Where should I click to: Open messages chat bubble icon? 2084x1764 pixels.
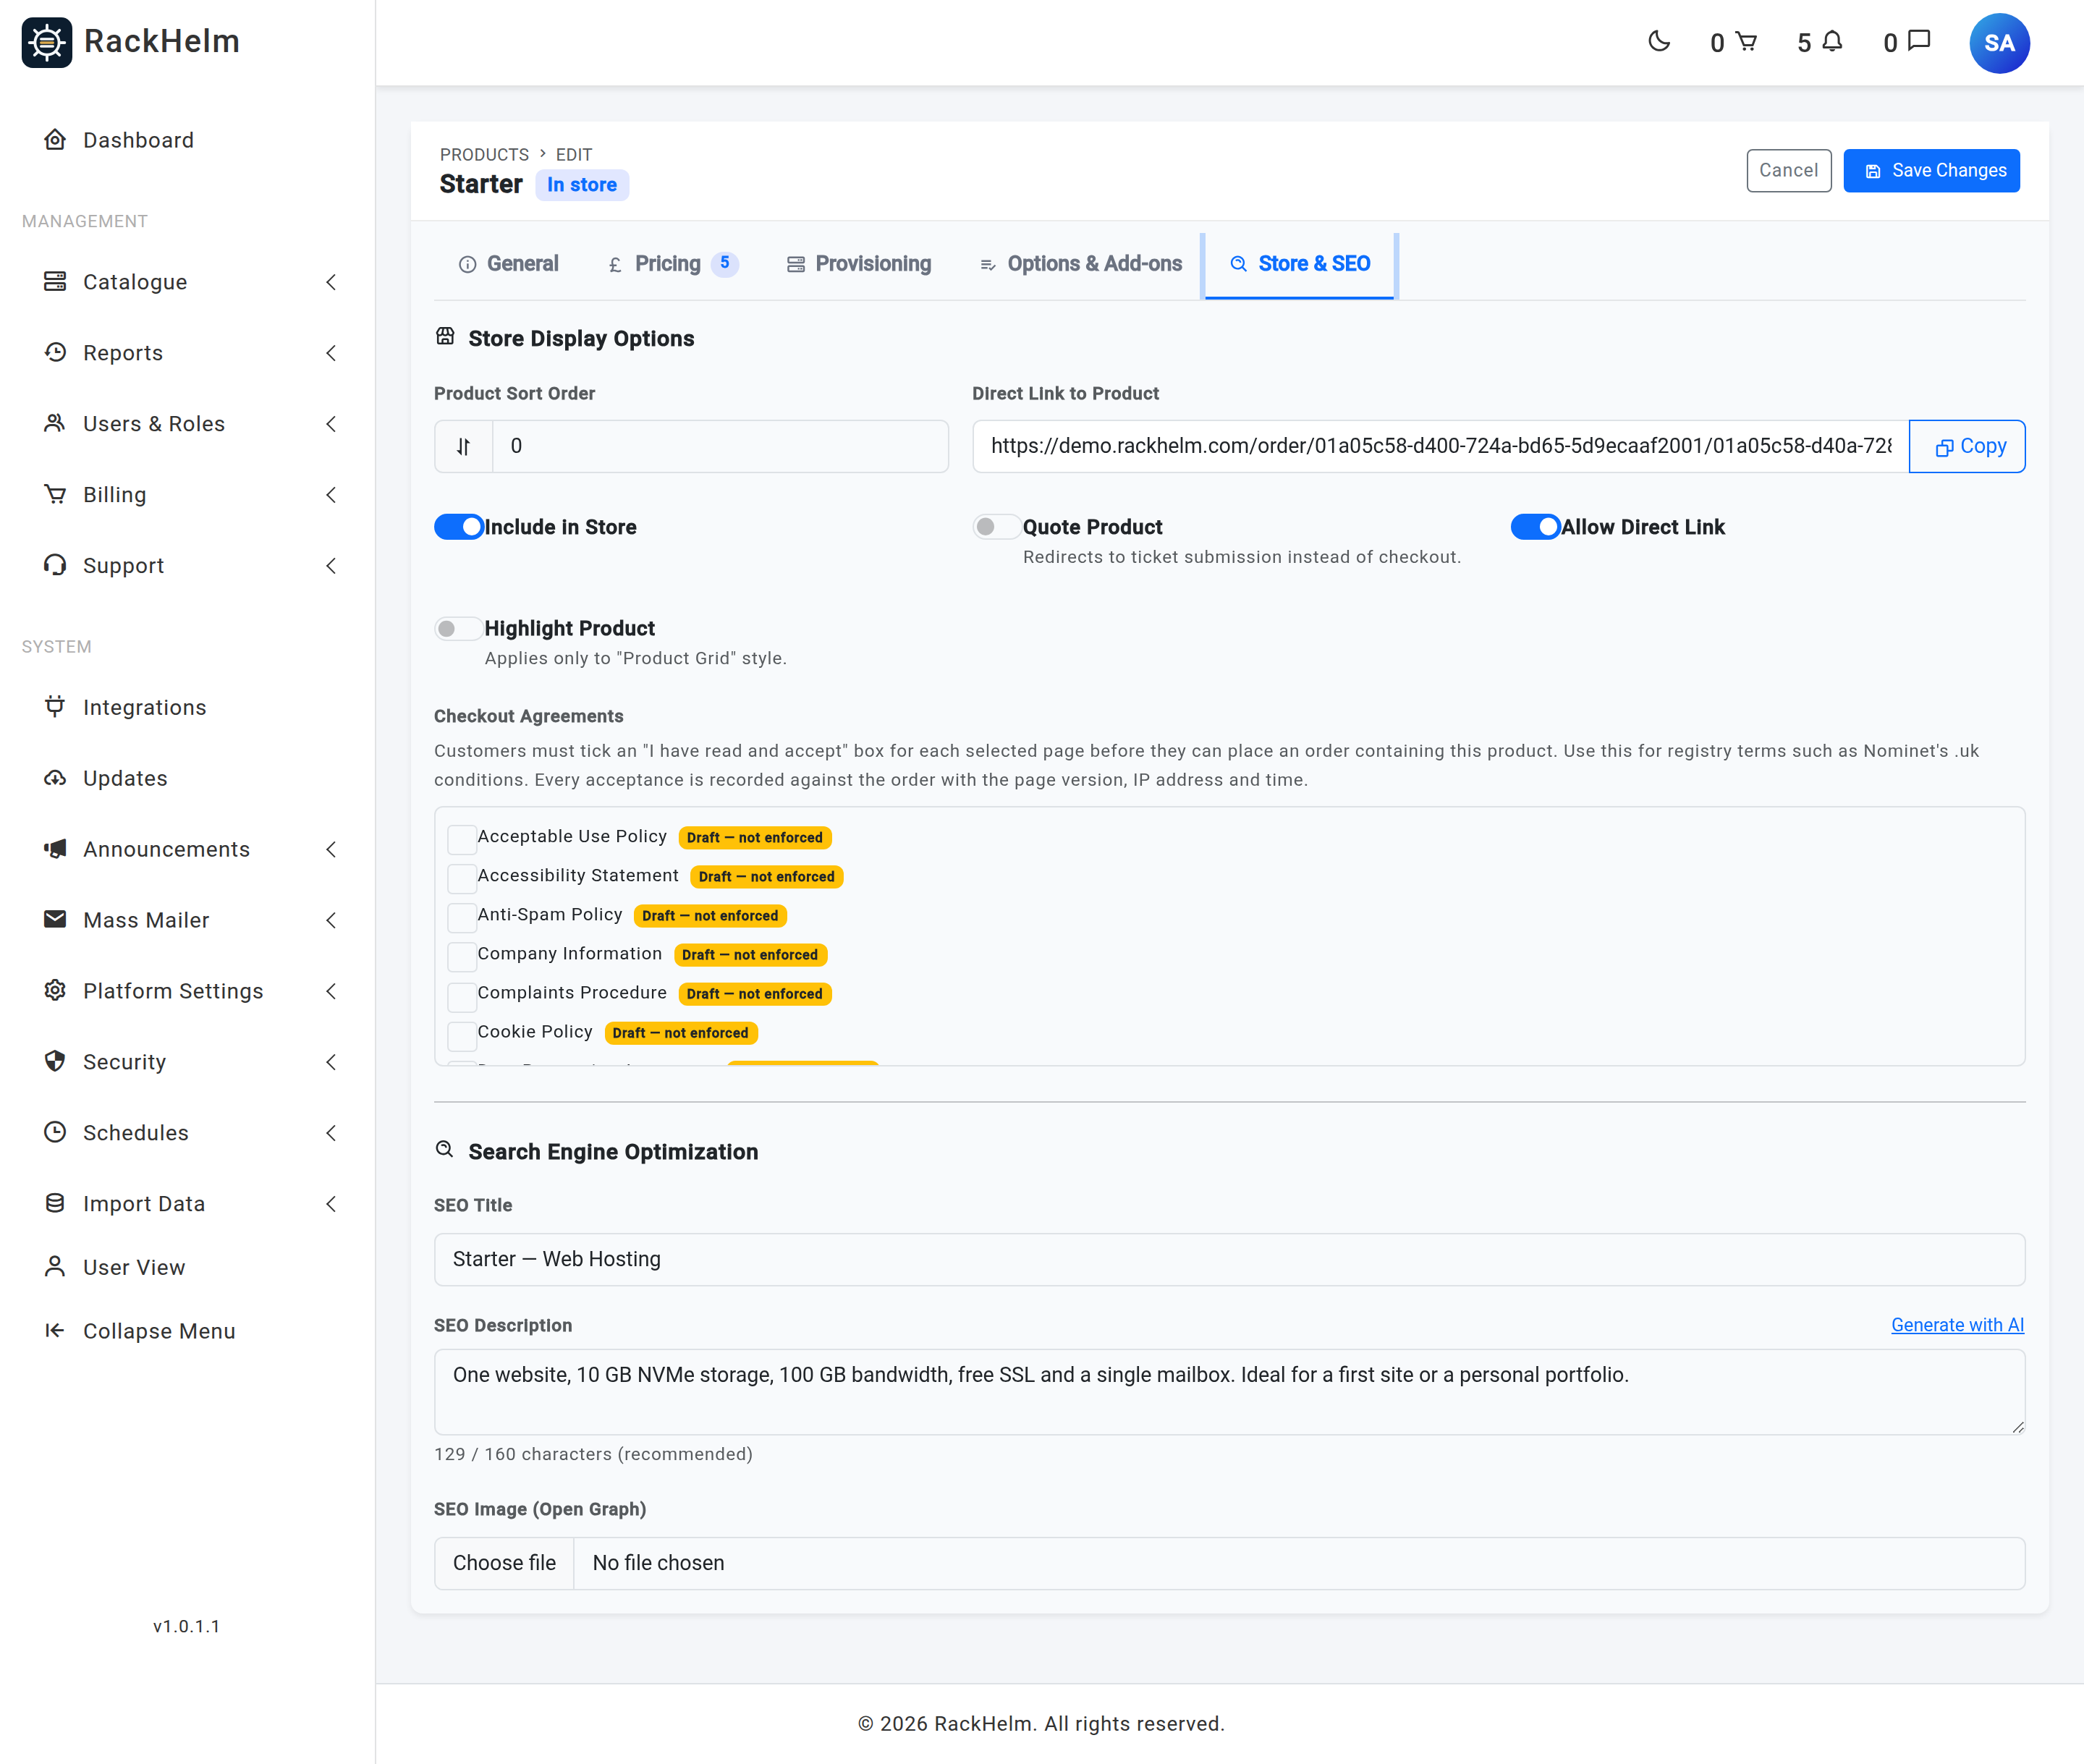pyautogui.click(x=1919, y=41)
